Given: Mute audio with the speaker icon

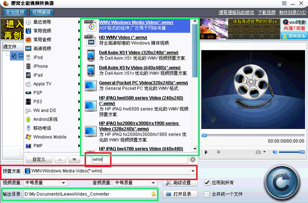Looking at the screenshot, I should tap(275, 152).
